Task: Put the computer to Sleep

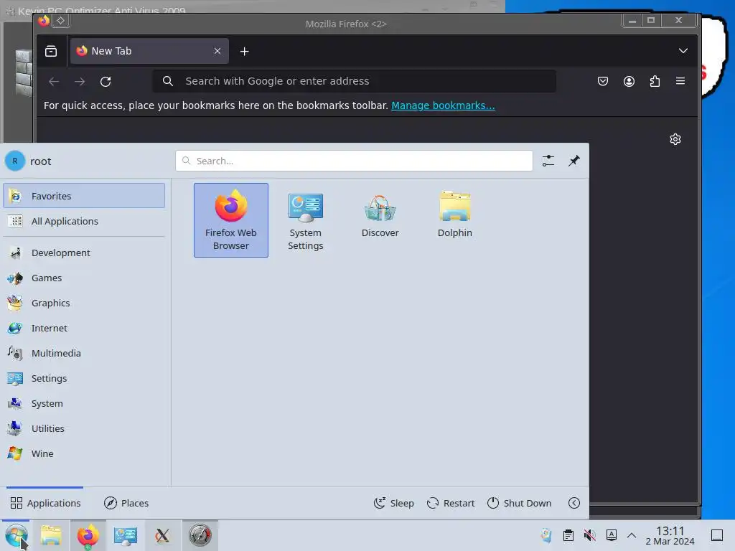Action: pyautogui.click(x=394, y=503)
